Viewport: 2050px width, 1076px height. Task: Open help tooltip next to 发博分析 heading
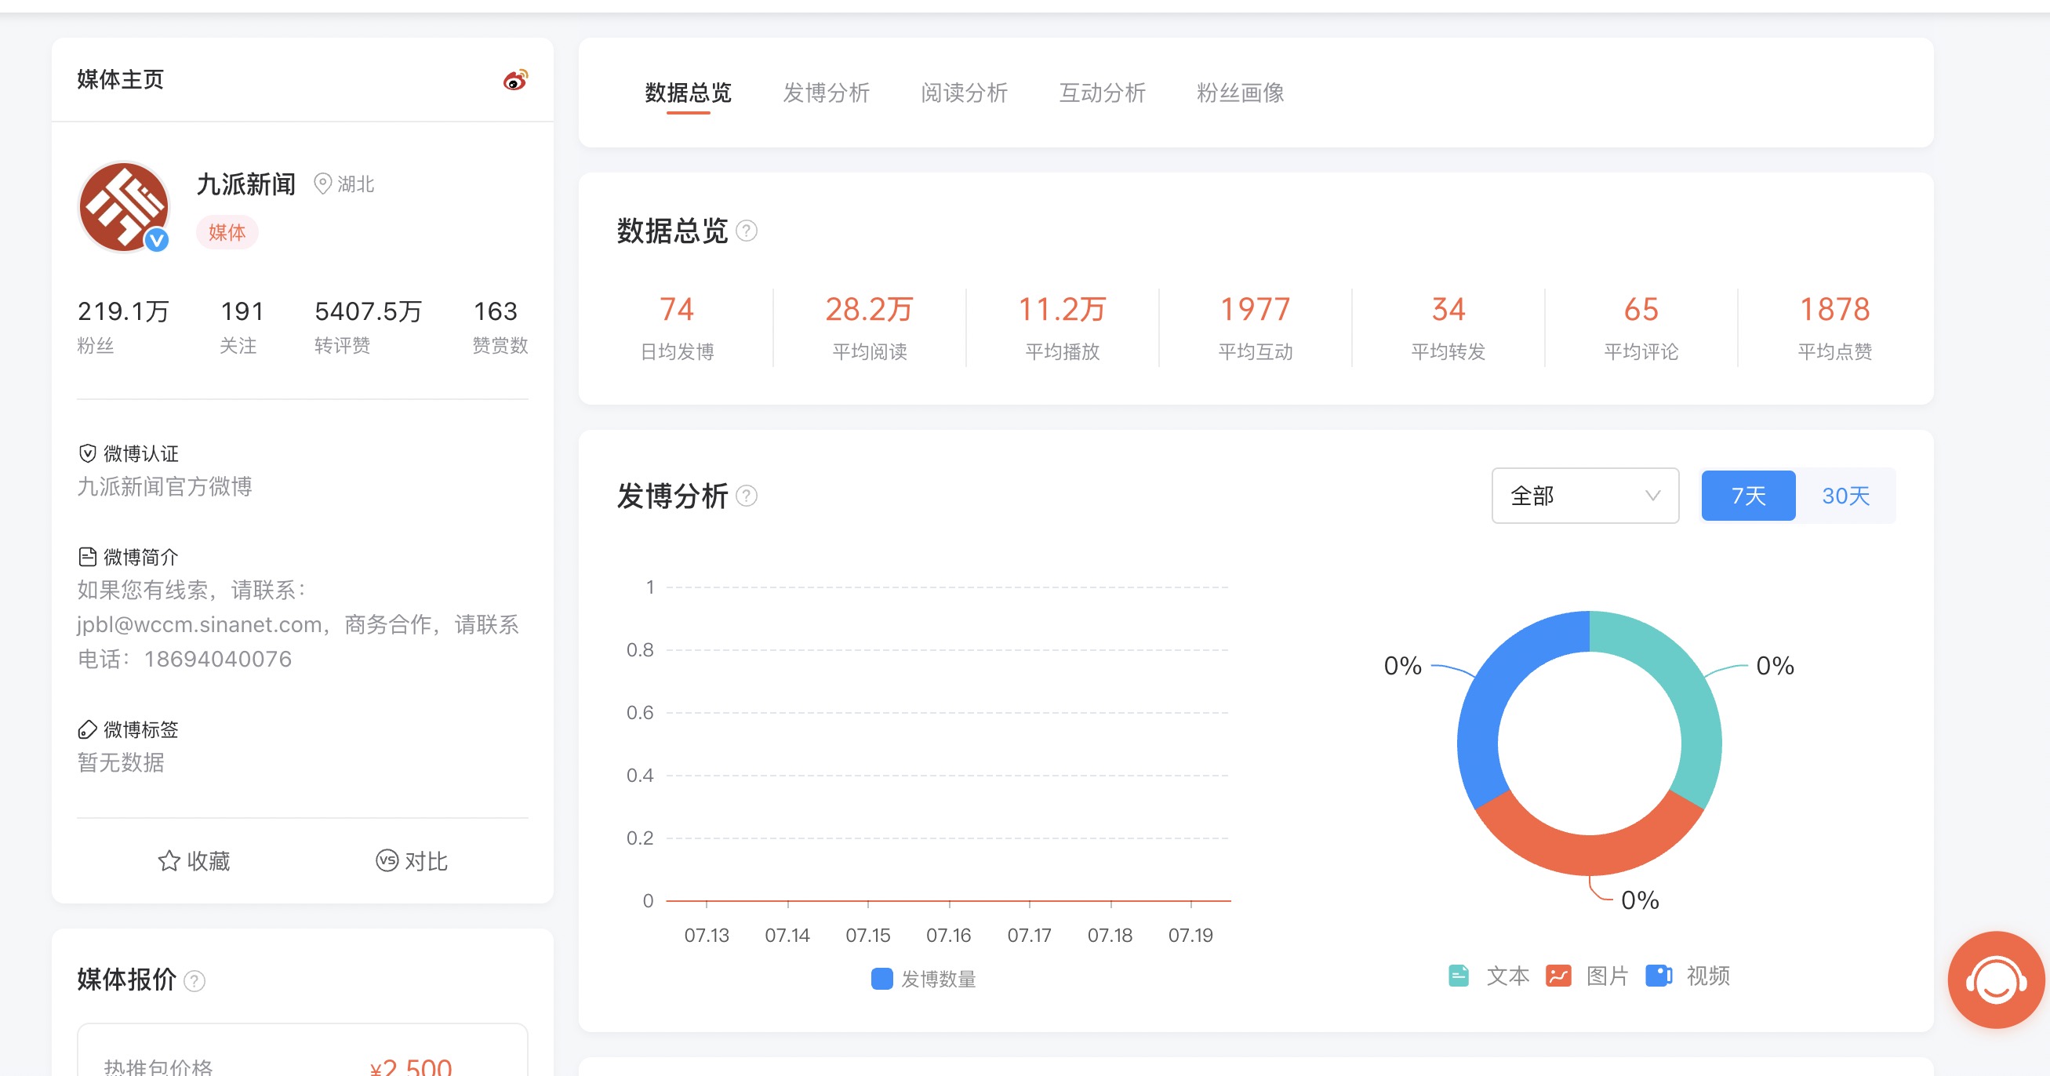pyautogui.click(x=747, y=496)
